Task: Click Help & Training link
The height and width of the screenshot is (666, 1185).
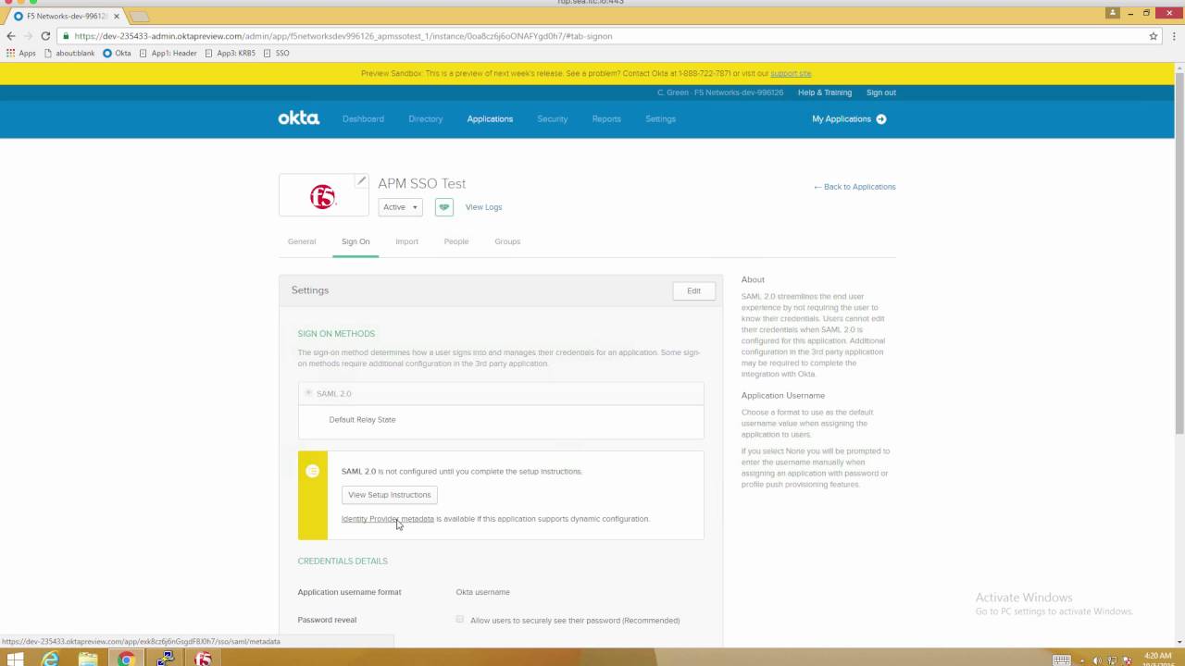Action: pos(825,92)
